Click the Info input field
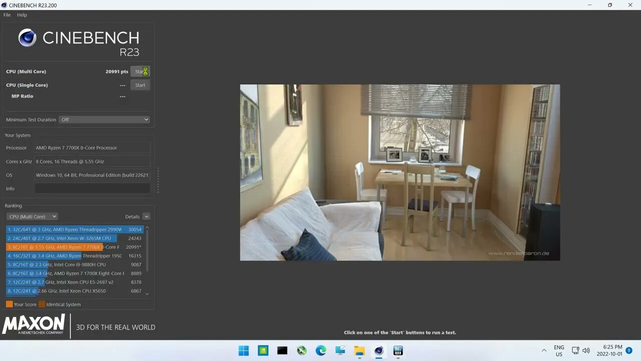This screenshot has height=361, width=641. [x=92, y=189]
